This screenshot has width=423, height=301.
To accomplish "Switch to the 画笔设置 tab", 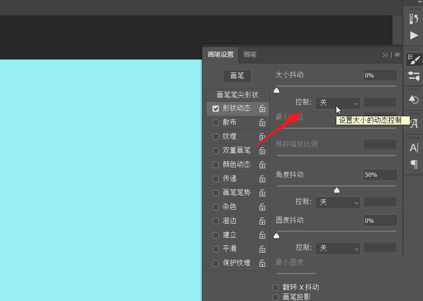I will (221, 54).
